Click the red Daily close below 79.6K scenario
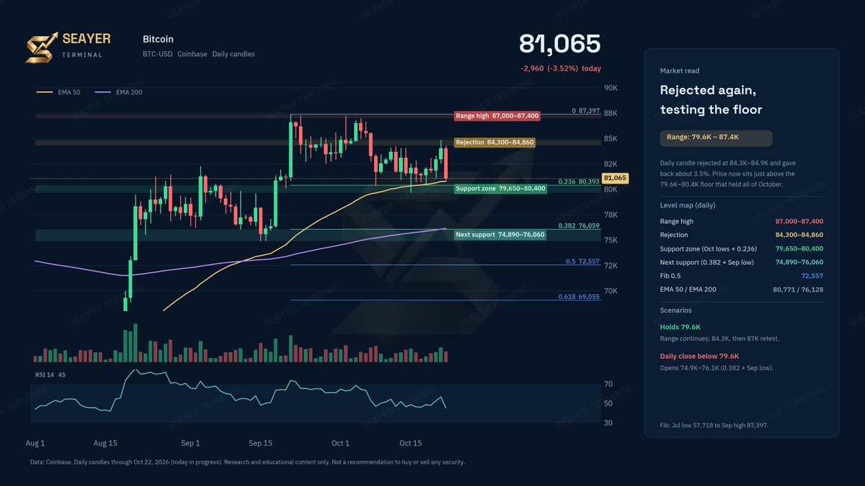865x486 pixels. pyautogui.click(x=699, y=356)
